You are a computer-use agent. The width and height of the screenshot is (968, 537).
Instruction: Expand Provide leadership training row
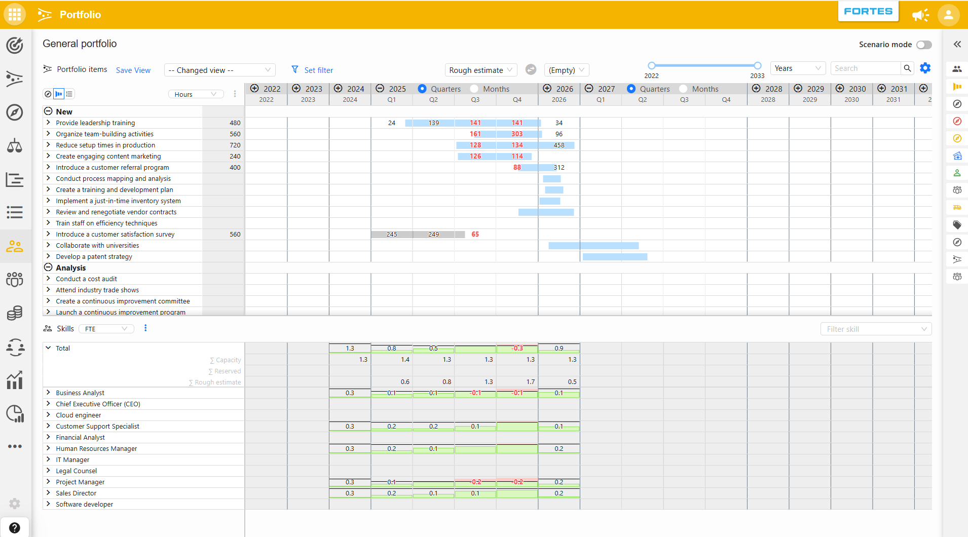pyautogui.click(x=48, y=123)
